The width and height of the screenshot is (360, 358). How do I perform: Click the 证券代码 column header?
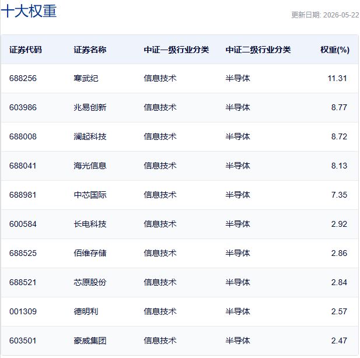[x=26, y=50]
